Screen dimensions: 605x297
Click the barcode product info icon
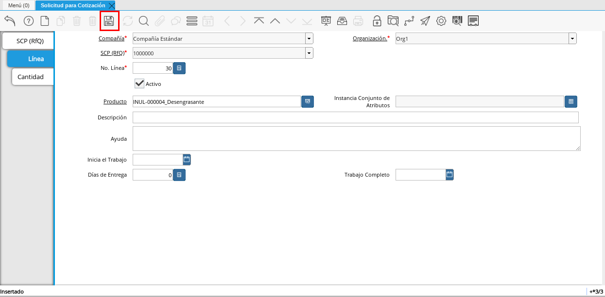click(457, 21)
